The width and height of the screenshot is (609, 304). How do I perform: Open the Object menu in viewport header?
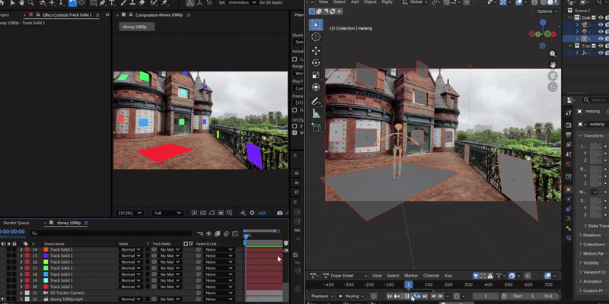[x=370, y=2]
